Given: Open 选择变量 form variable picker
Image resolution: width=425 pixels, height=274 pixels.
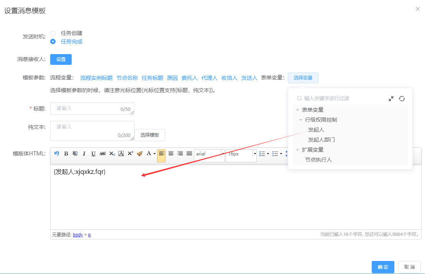Looking at the screenshot, I should click(x=303, y=78).
